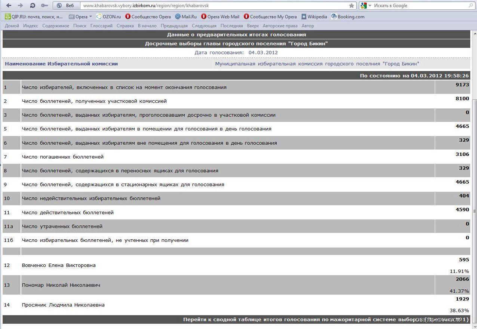Click the Forward navigation arrow
The image size is (477, 329).
[20, 6]
